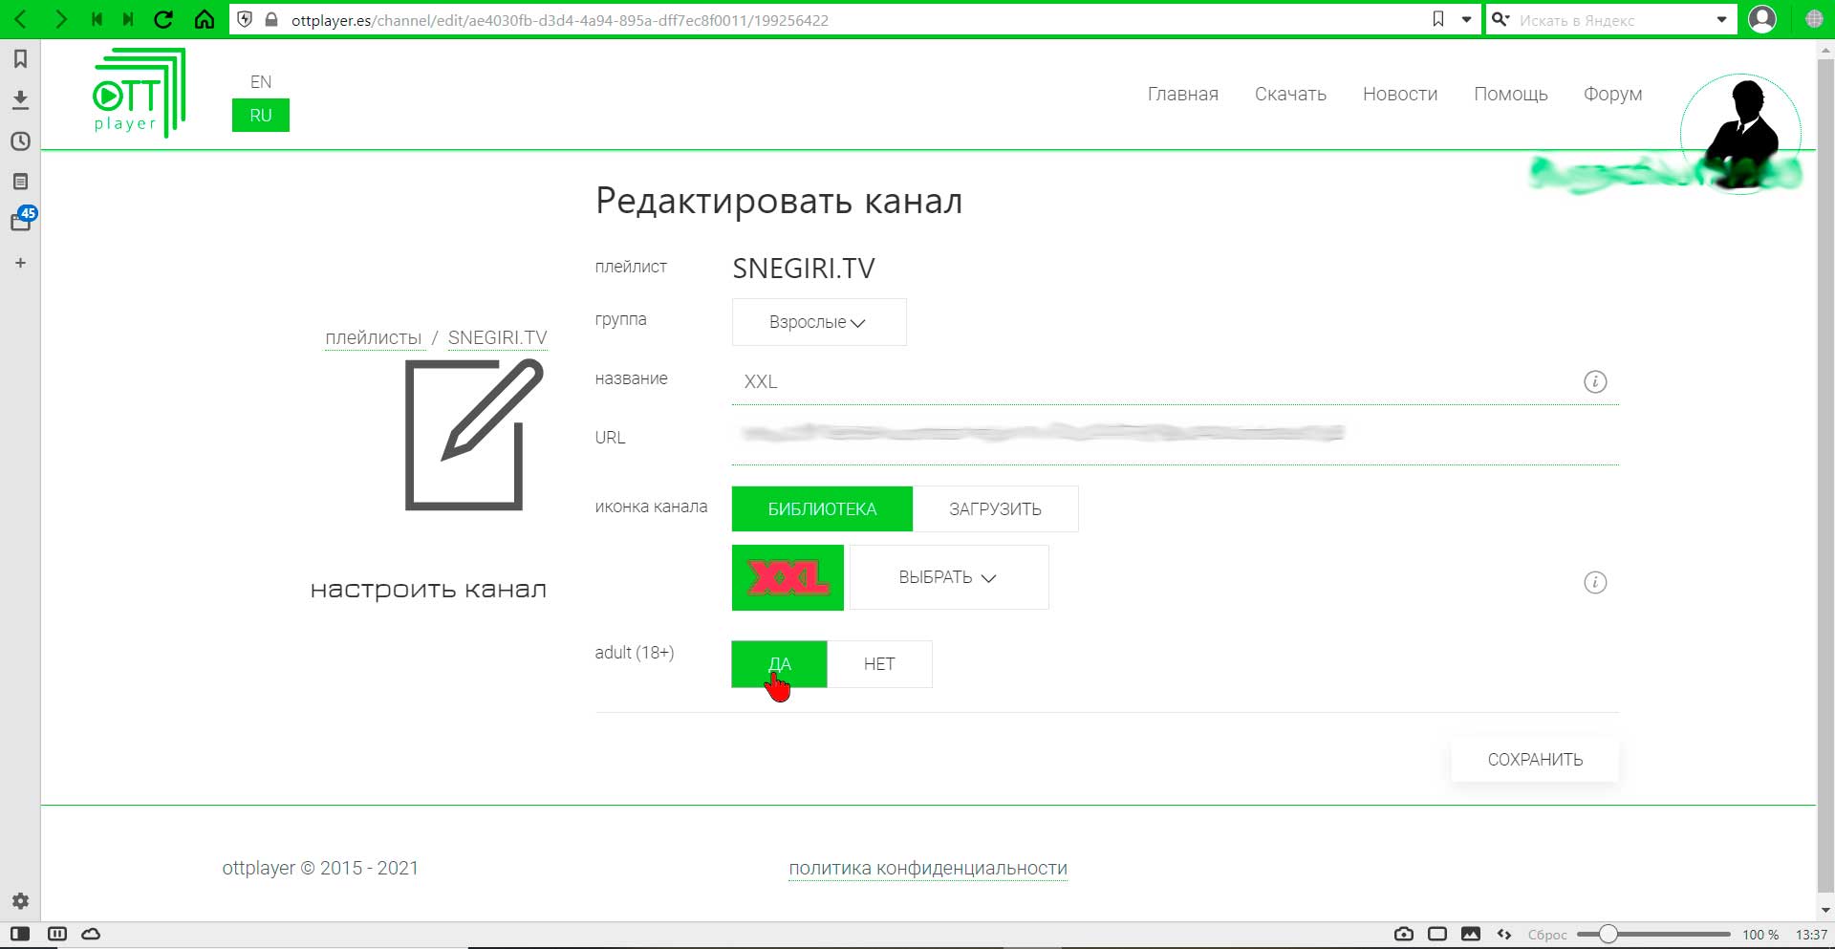Click the URL input field
This screenshot has width=1835, height=949.
click(x=1175, y=436)
